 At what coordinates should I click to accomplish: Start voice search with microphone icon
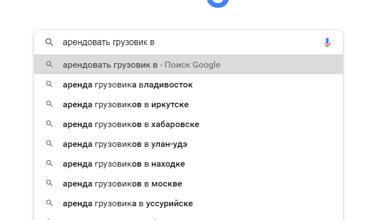point(327,42)
